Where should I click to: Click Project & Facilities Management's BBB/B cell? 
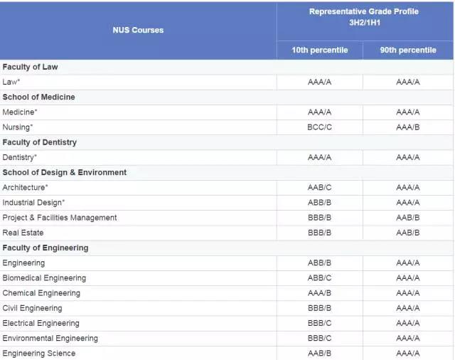click(319, 218)
